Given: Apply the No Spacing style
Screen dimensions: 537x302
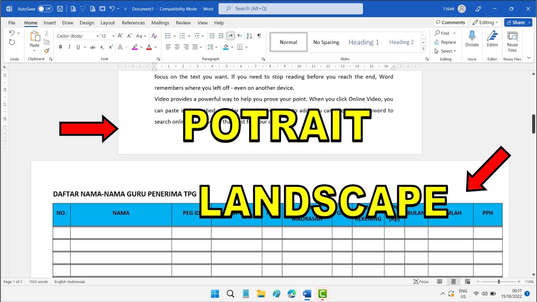Looking at the screenshot, I should click(326, 42).
